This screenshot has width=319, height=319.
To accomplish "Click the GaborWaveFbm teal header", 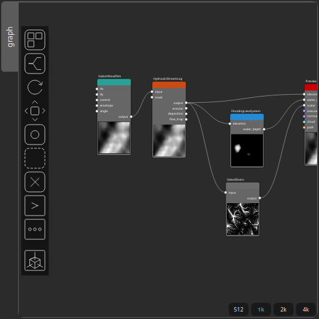I will click(114, 82).
